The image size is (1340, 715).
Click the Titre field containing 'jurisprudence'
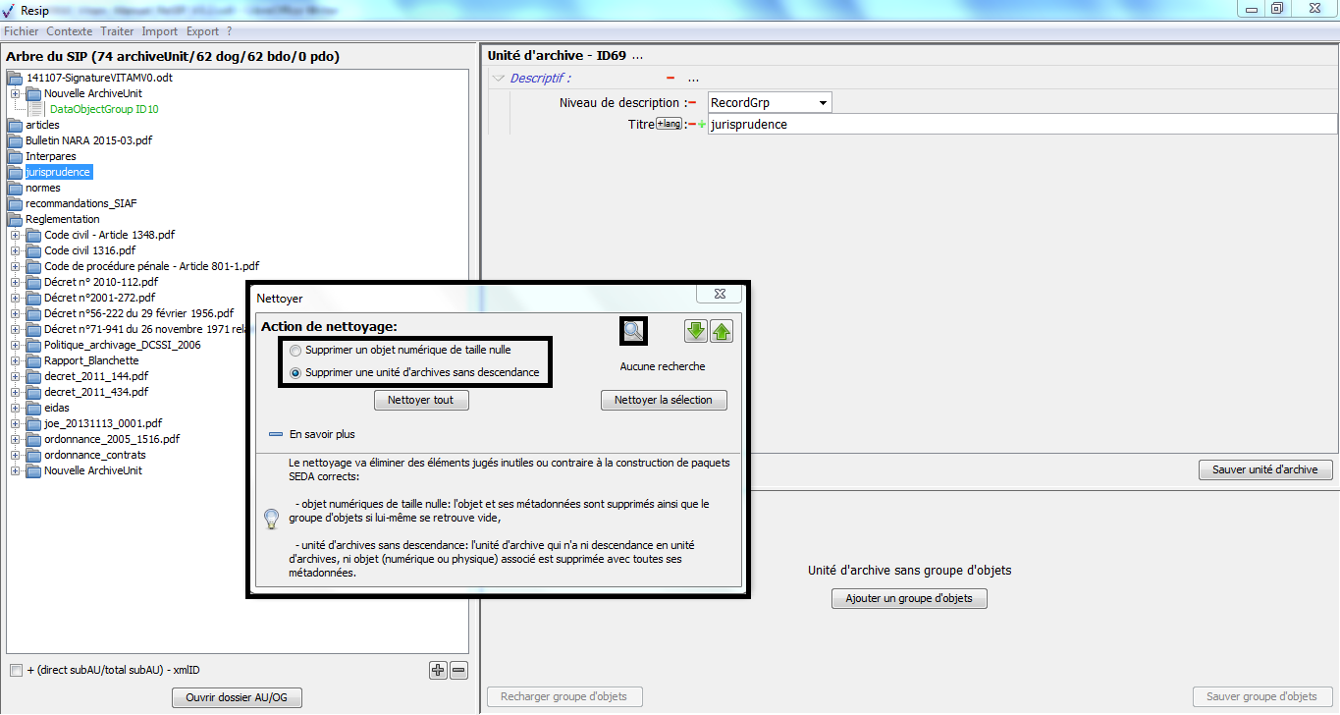[x=1021, y=125]
